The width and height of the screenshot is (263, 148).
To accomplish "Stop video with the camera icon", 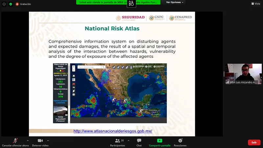I will (x=40, y=140).
